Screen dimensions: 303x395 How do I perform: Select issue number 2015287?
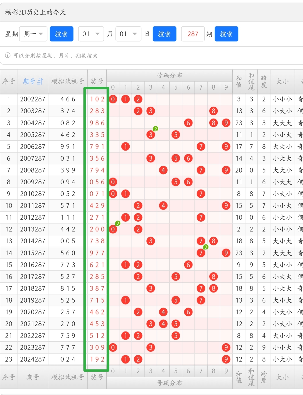click(x=33, y=253)
